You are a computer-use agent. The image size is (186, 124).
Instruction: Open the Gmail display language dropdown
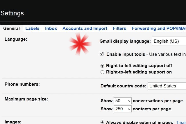169,41
